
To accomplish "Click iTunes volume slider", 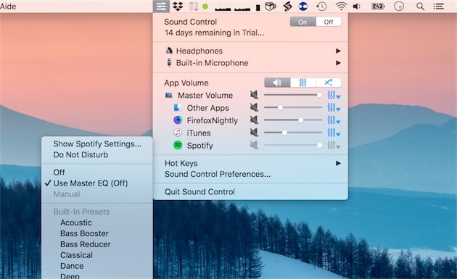I will [x=293, y=133].
